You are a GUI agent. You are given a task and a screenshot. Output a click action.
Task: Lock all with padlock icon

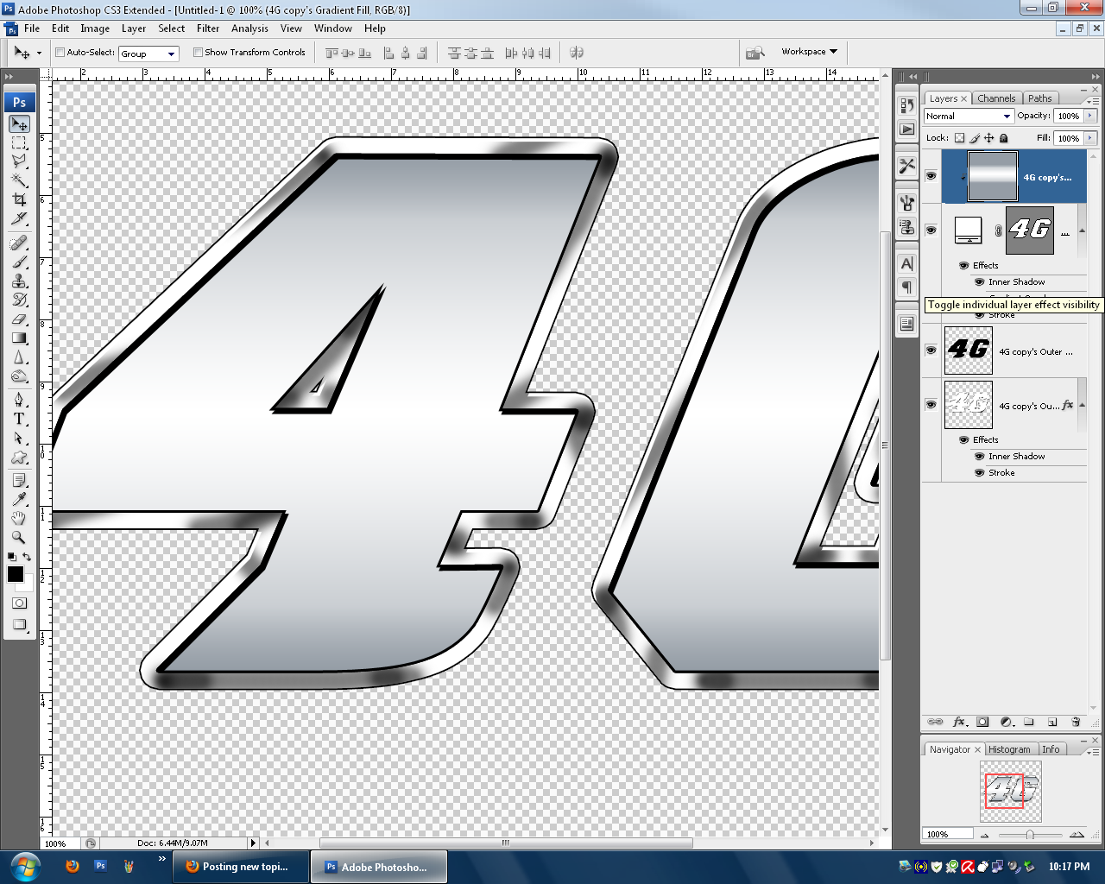tap(1004, 138)
